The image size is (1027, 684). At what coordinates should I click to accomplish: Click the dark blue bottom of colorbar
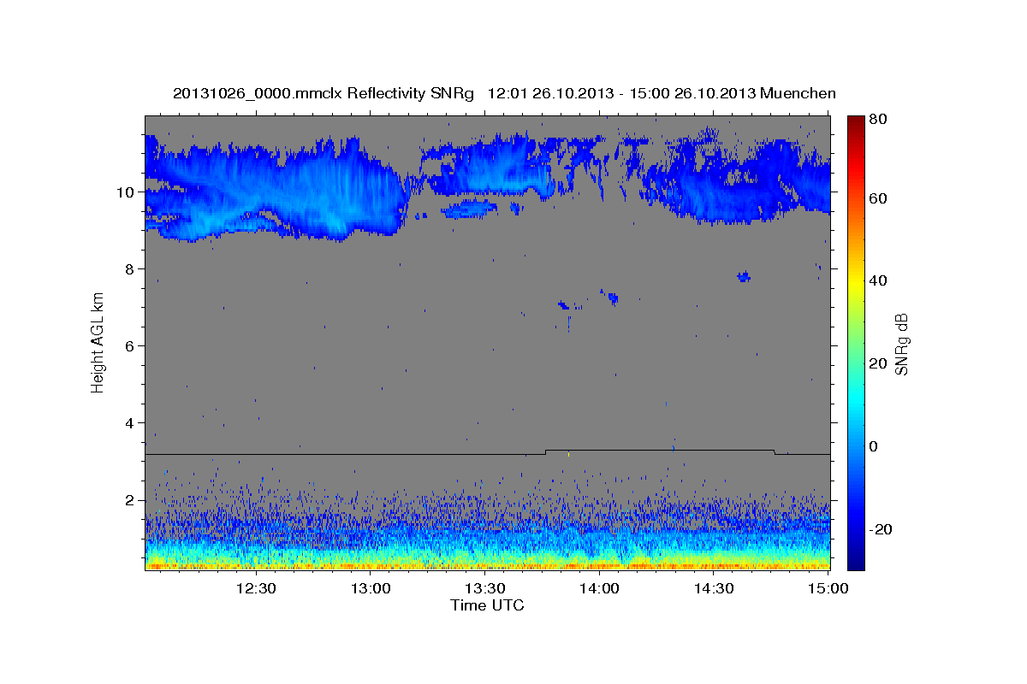click(x=856, y=560)
